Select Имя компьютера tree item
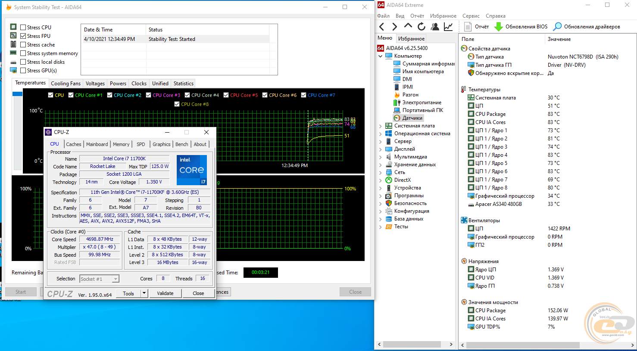The height and width of the screenshot is (351, 637). coord(418,71)
